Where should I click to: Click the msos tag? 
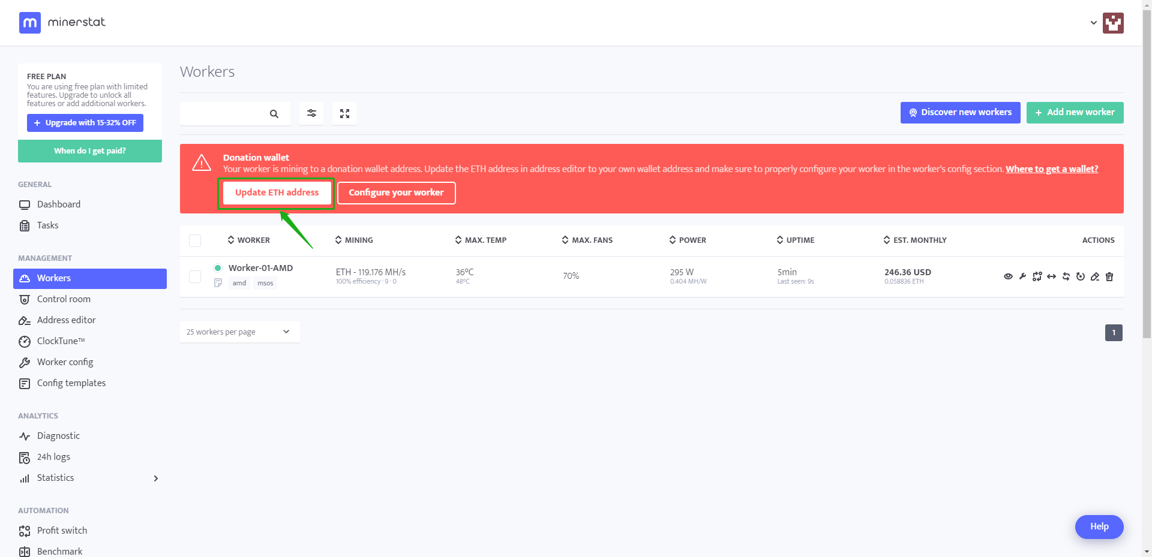265,284
